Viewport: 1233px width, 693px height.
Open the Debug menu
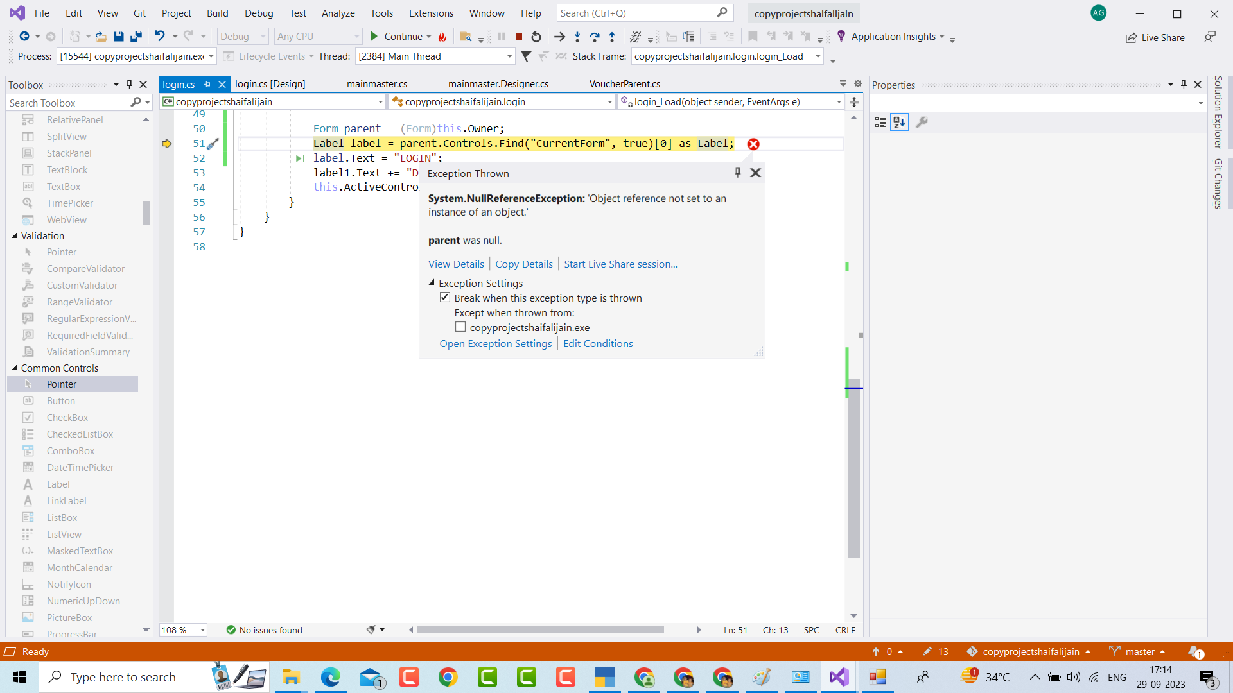[x=259, y=13]
